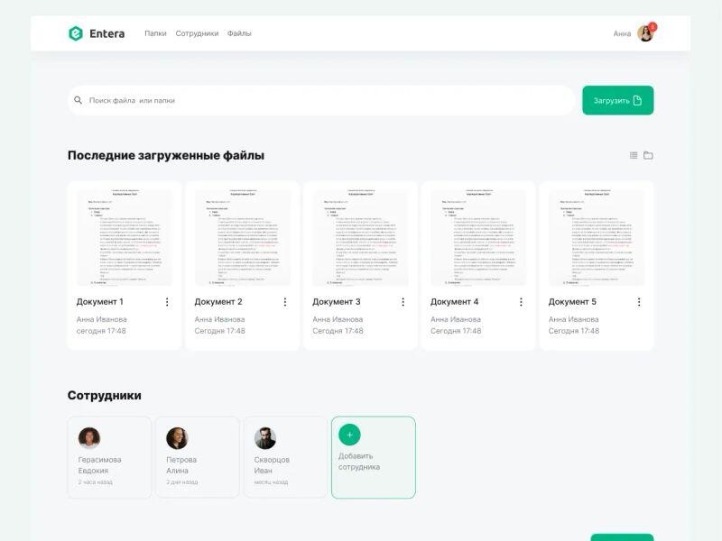Open the Документ 4 thumbnail preview
Viewport: 722px width, 541px height.
point(478,238)
